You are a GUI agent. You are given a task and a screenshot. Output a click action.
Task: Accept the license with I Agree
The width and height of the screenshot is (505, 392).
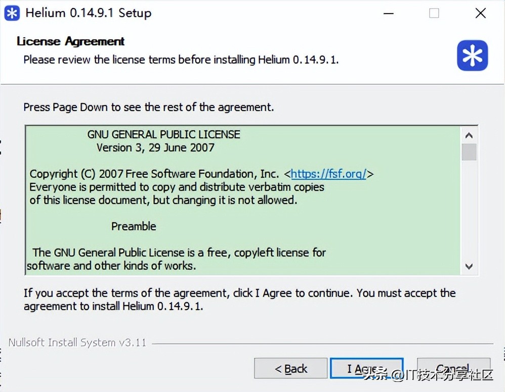(x=367, y=369)
